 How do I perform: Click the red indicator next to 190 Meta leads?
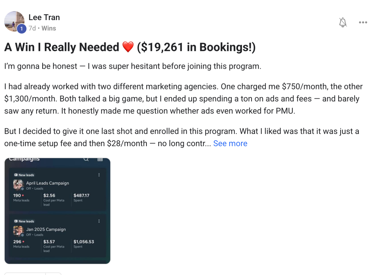[x=23, y=195]
